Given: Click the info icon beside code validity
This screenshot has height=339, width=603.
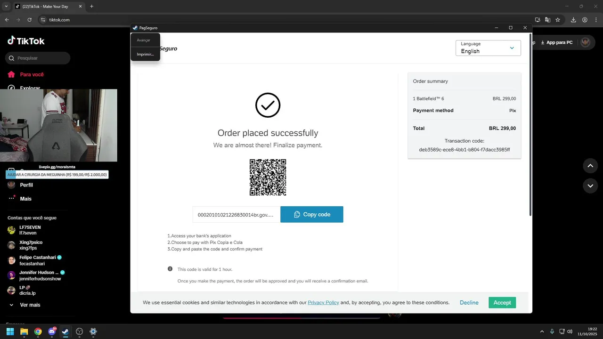Looking at the screenshot, I should [x=170, y=269].
